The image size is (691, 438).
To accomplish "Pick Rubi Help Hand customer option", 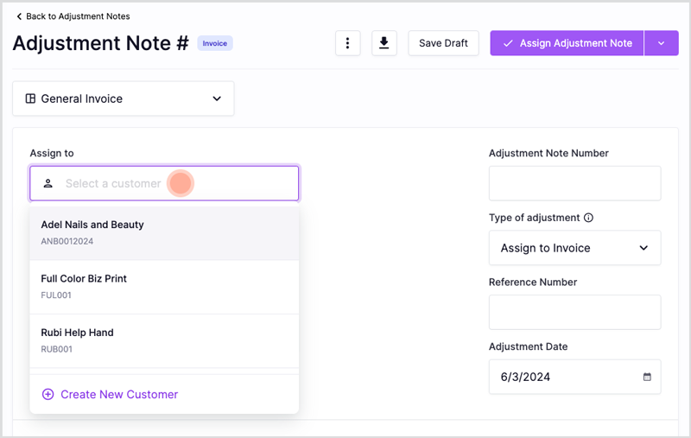I will click(x=164, y=340).
